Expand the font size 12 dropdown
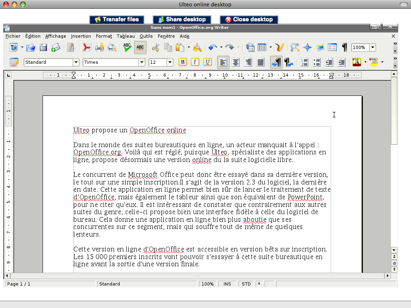This screenshot has width=411, height=308. coord(170,62)
